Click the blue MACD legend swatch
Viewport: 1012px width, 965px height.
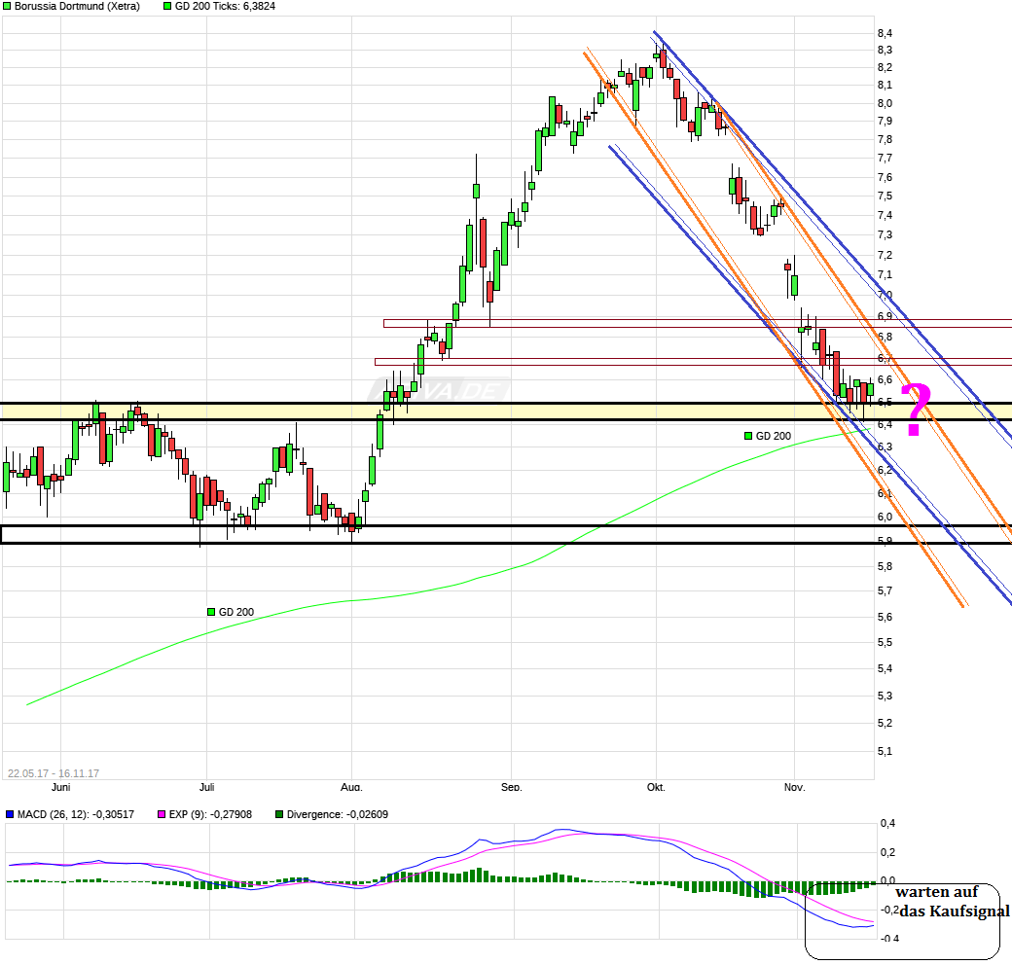(x=10, y=814)
